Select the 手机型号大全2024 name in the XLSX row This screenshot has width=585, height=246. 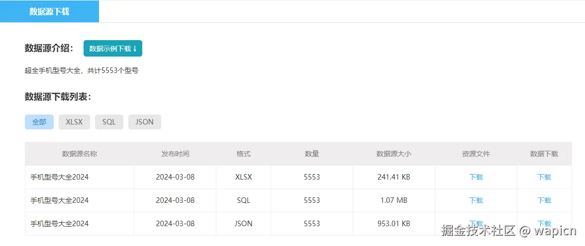60,177
